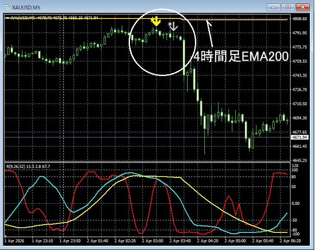This screenshot has height=250, width=315.
Task: Click the 4775.75 price scale label
Action: tap(300, 47)
